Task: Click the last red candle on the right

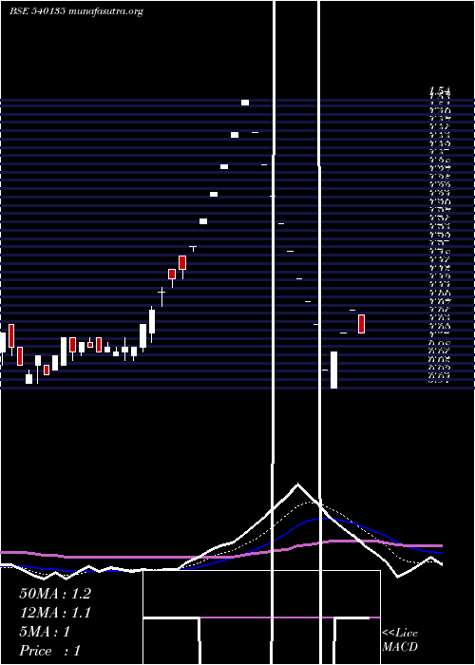Action: 361,324
